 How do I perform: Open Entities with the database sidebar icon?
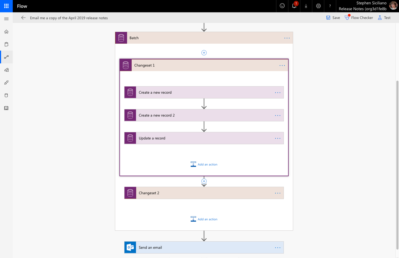pos(6,95)
